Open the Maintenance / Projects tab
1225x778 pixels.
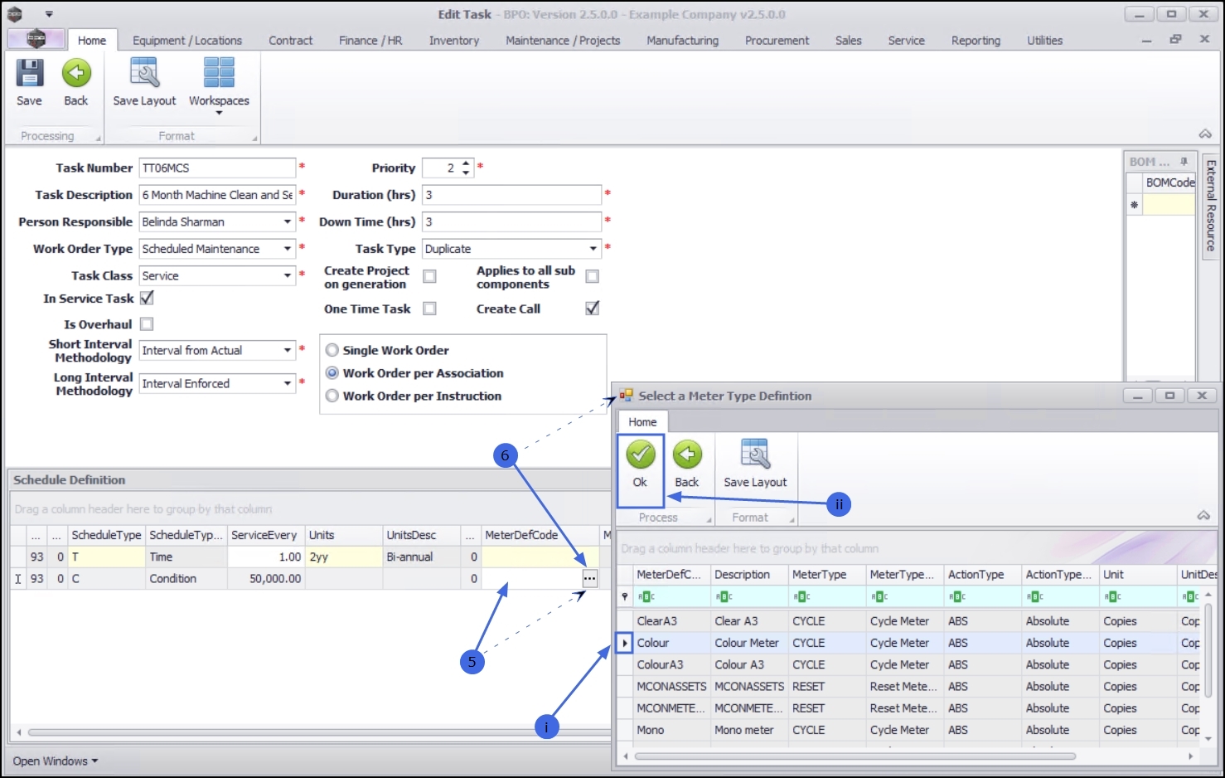point(563,40)
